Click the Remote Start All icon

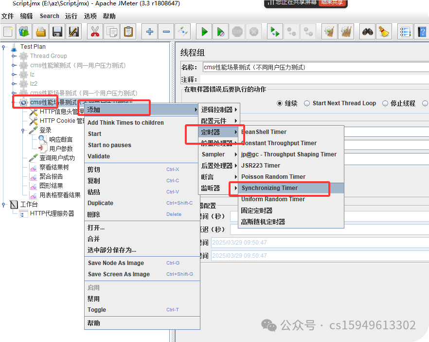tap(275, 32)
